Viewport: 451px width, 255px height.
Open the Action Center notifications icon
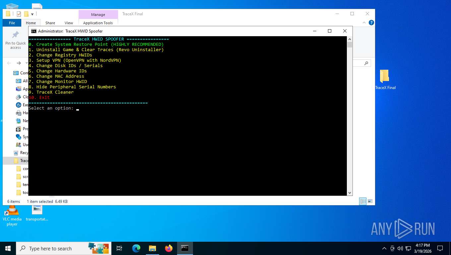pos(440,248)
